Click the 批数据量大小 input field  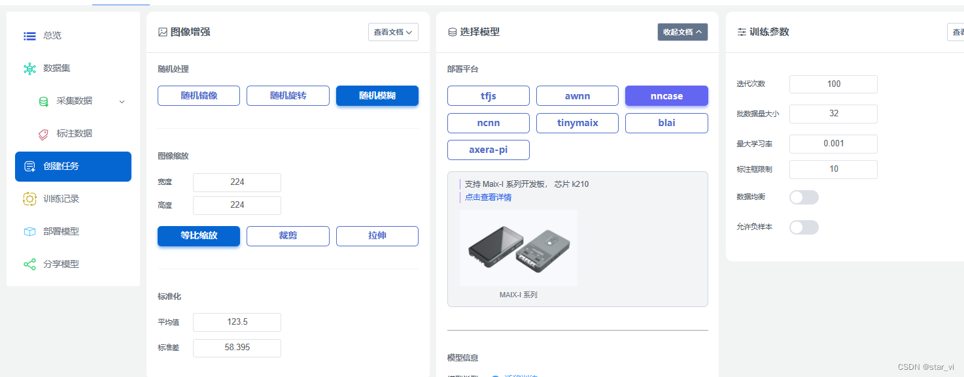(x=833, y=114)
